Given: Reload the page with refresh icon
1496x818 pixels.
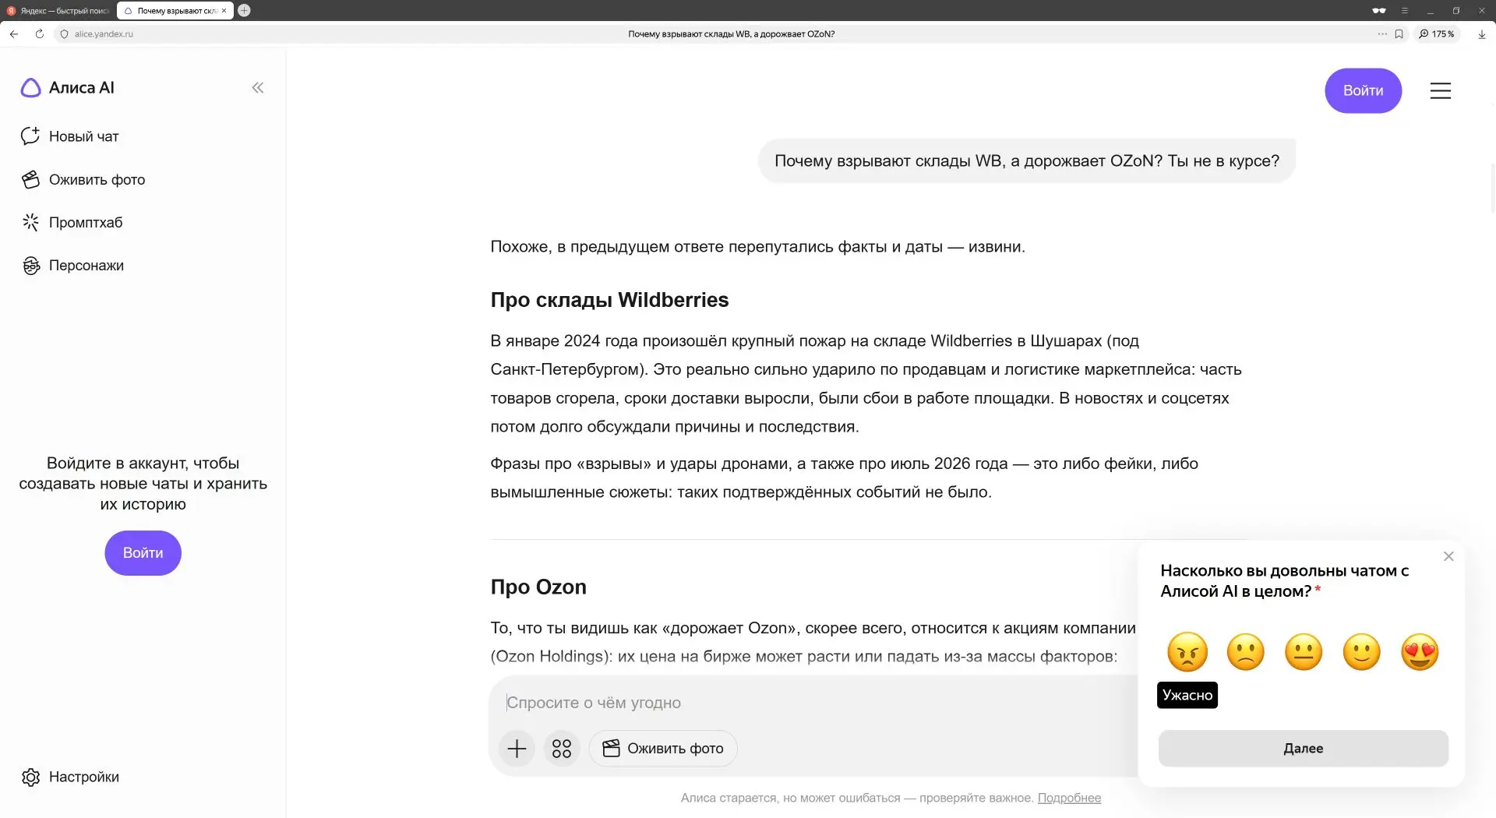Looking at the screenshot, I should coord(39,34).
